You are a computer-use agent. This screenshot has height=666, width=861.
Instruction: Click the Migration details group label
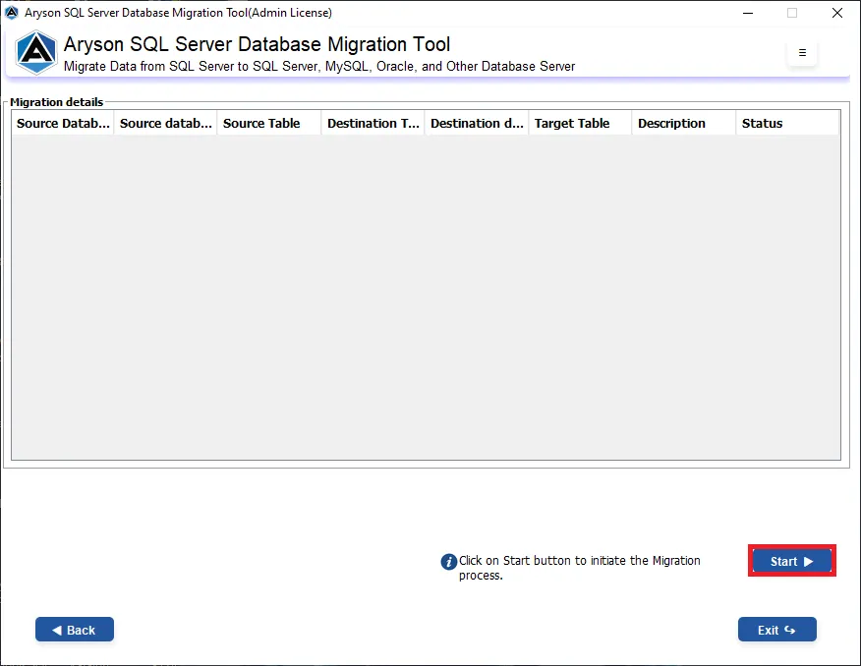click(56, 102)
